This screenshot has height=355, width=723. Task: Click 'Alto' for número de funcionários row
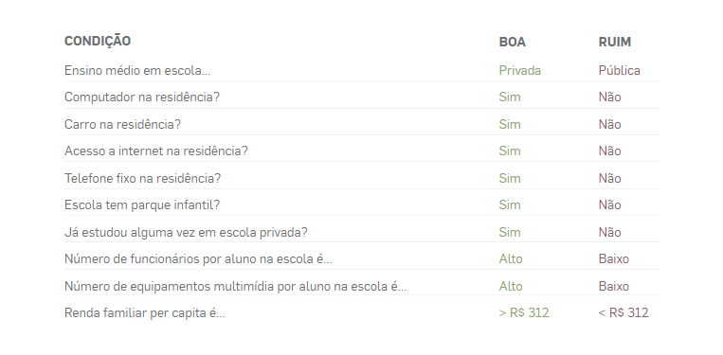point(511,258)
